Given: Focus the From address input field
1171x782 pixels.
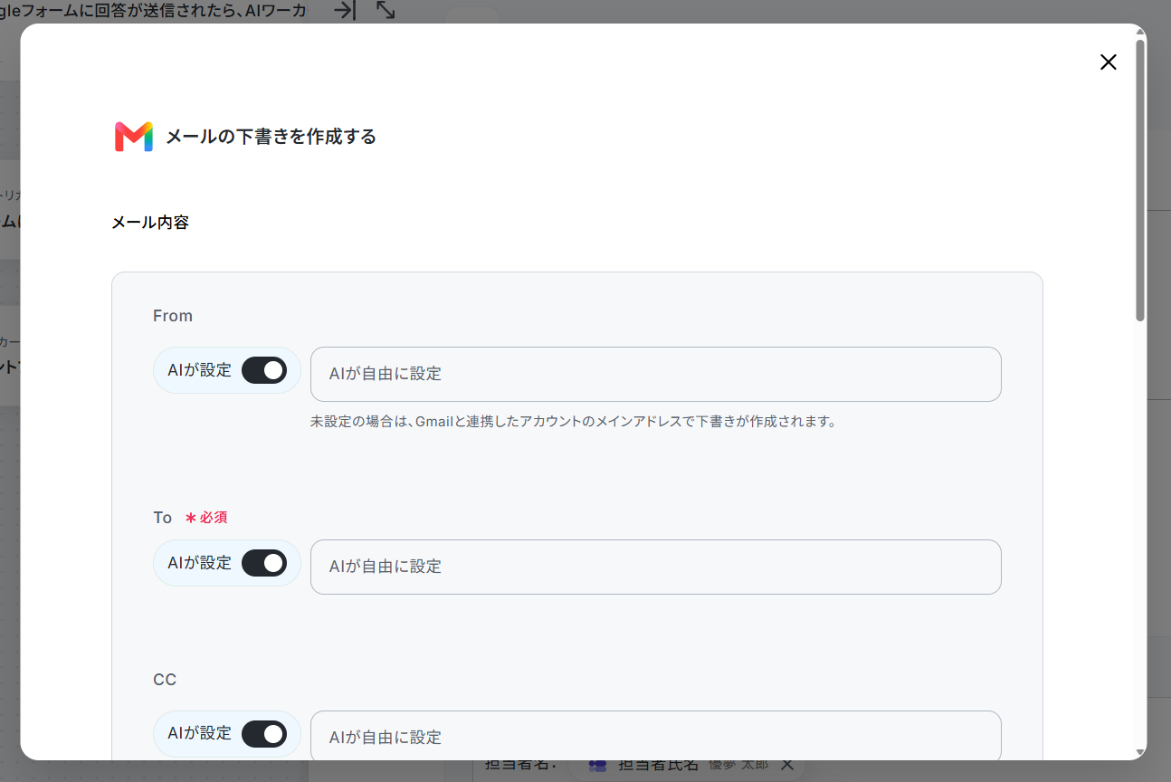Looking at the screenshot, I should (x=656, y=374).
